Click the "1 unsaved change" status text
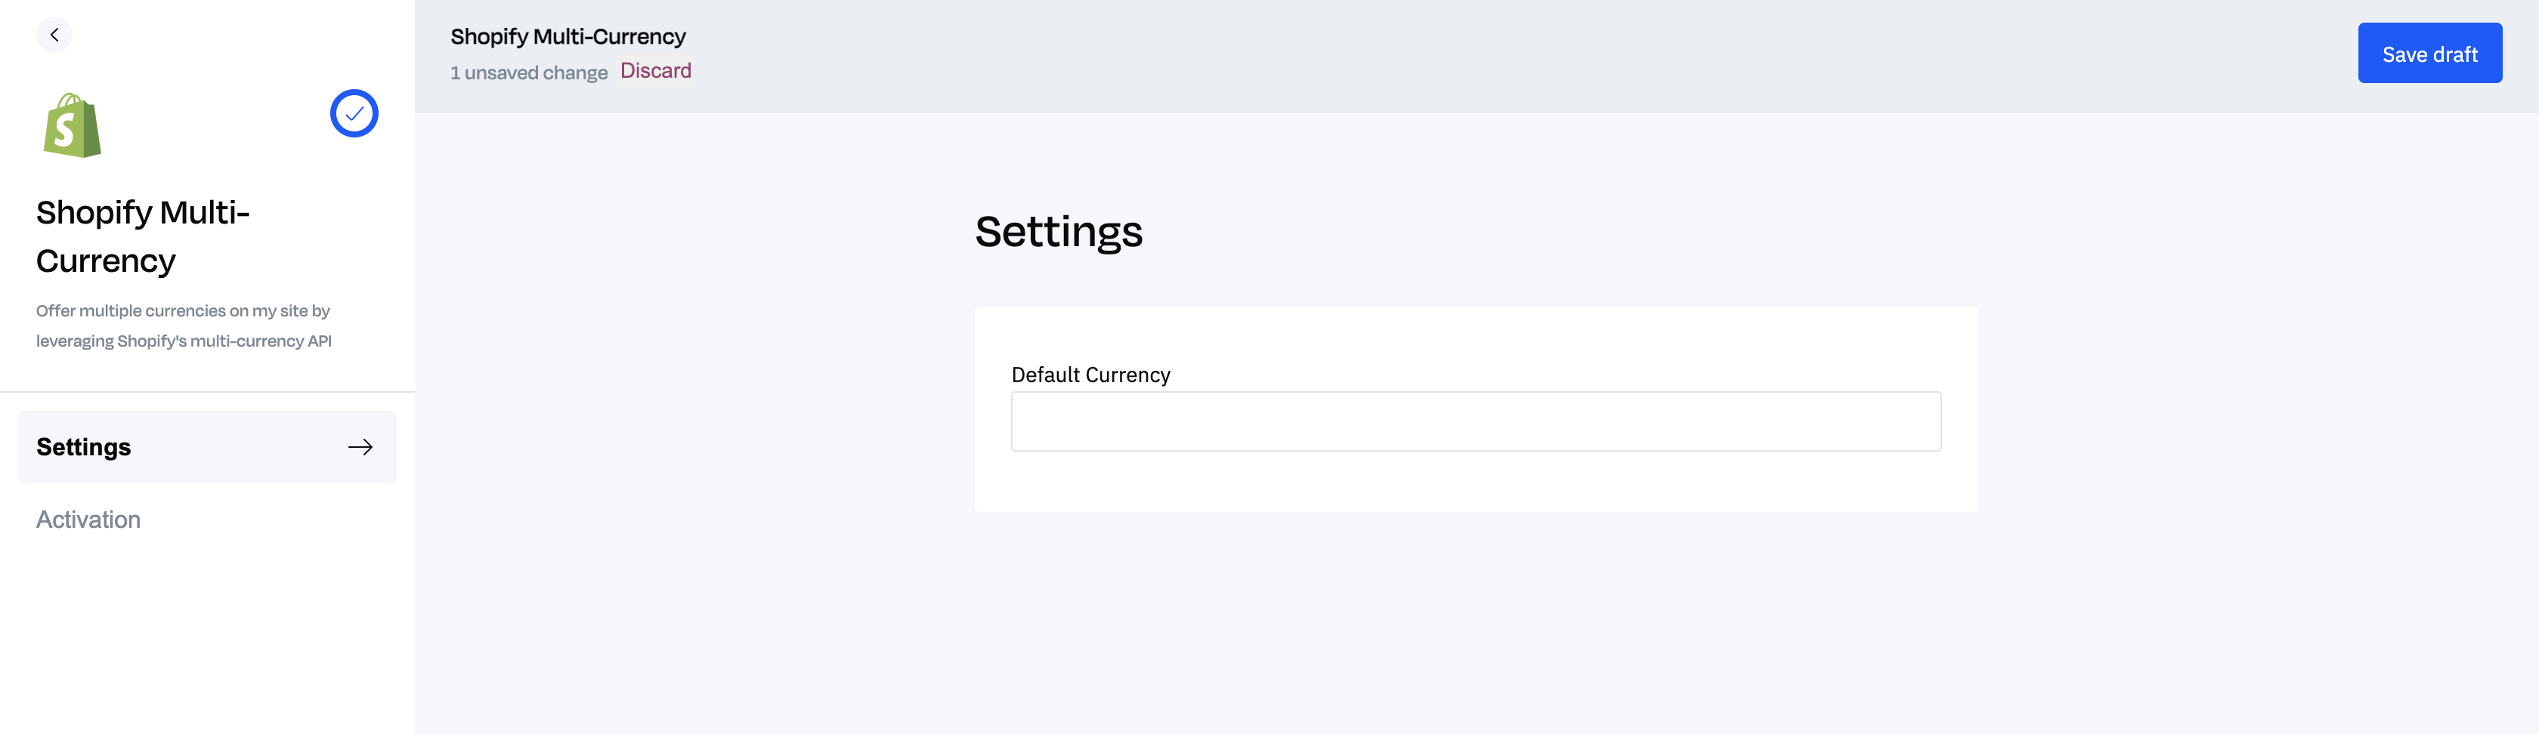The image size is (2539, 734). click(x=529, y=73)
